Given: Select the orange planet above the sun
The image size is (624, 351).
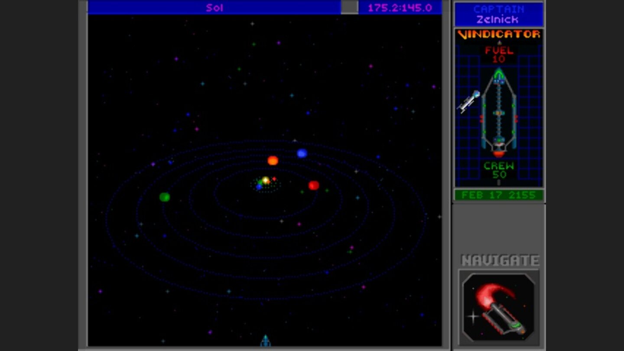Looking at the screenshot, I should (x=273, y=161).
